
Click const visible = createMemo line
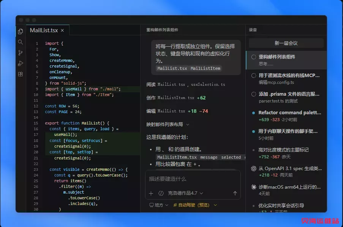pos(89,169)
